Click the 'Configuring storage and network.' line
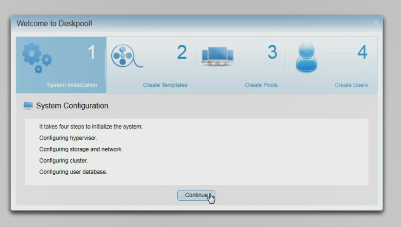 pyautogui.click(x=81, y=149)
